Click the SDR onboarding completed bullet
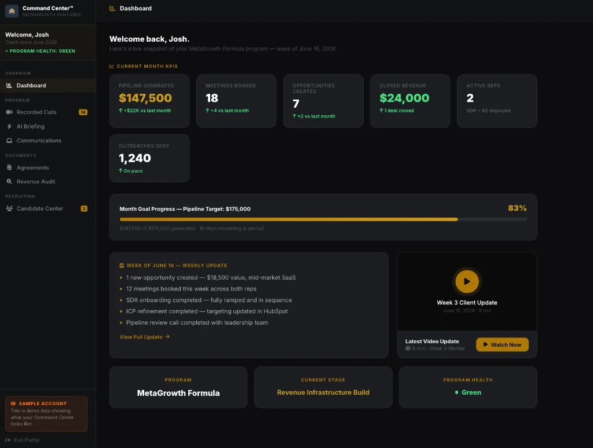The image size is (593, 448). click(208, 300)
